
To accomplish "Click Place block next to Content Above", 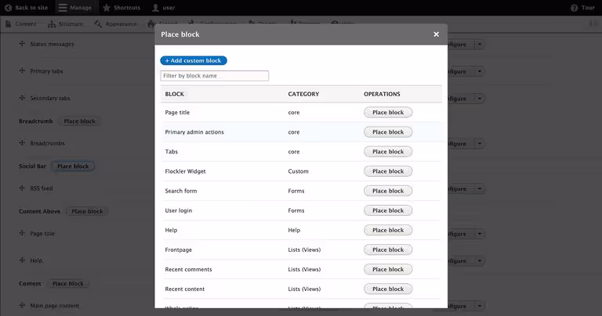I will coord(87,211).
